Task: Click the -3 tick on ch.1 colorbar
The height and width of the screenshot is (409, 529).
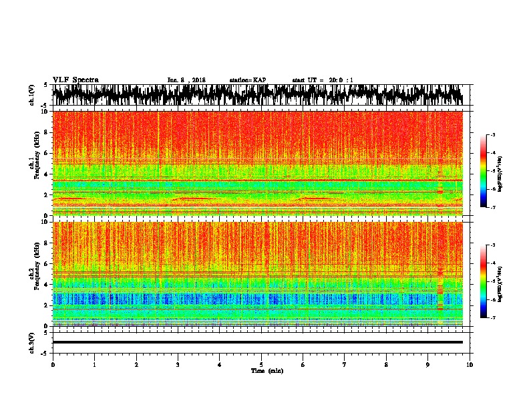Action: tap(492, 134)
